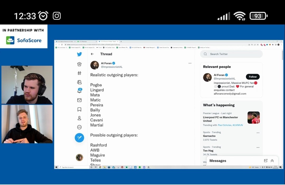Click the browser back arrow

coord(56,45)
